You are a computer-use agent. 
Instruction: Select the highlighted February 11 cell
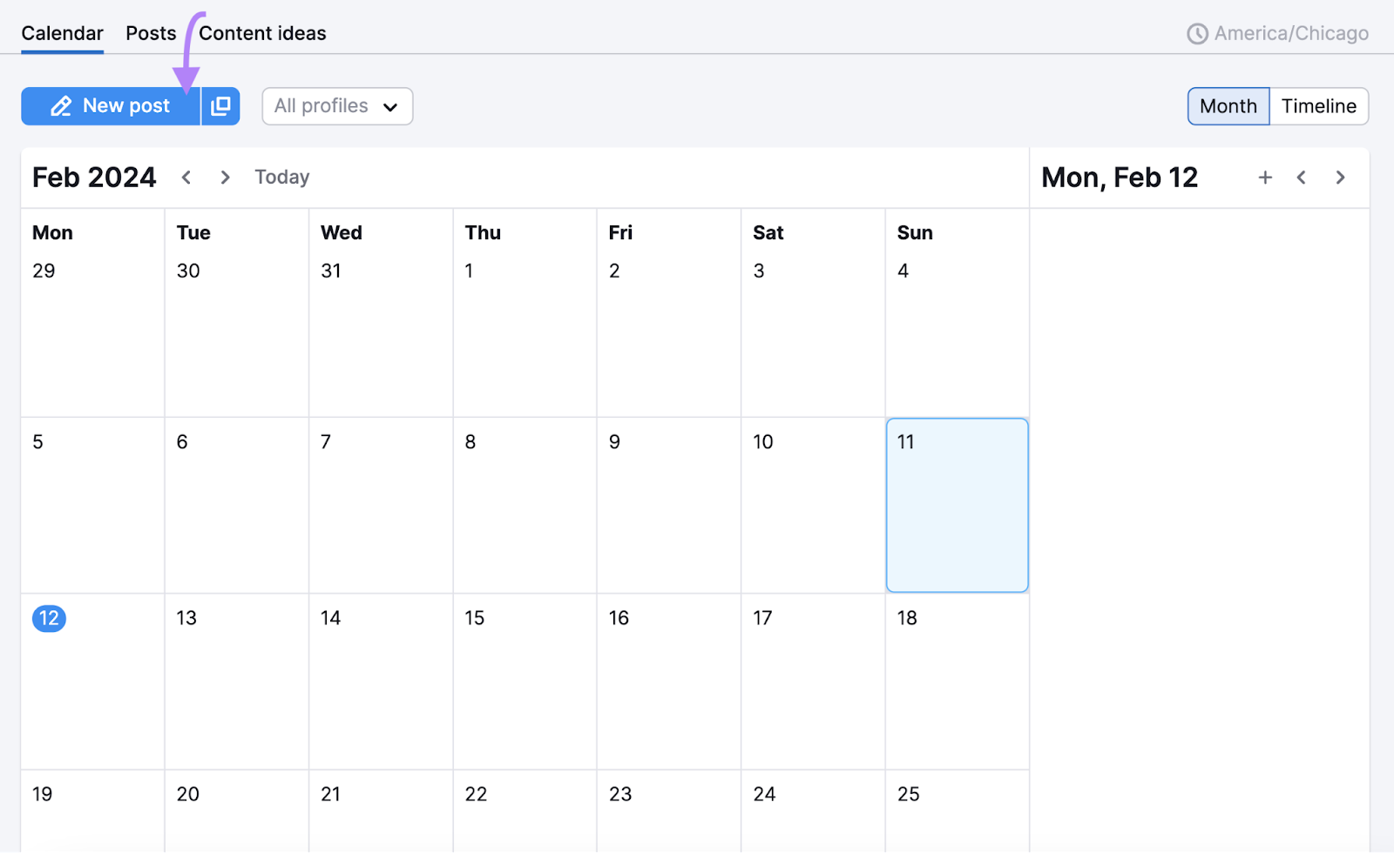[x=957, y=505]
